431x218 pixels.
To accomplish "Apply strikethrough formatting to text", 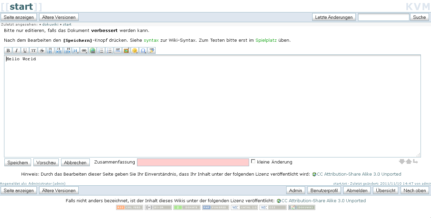I will (42, 51).
